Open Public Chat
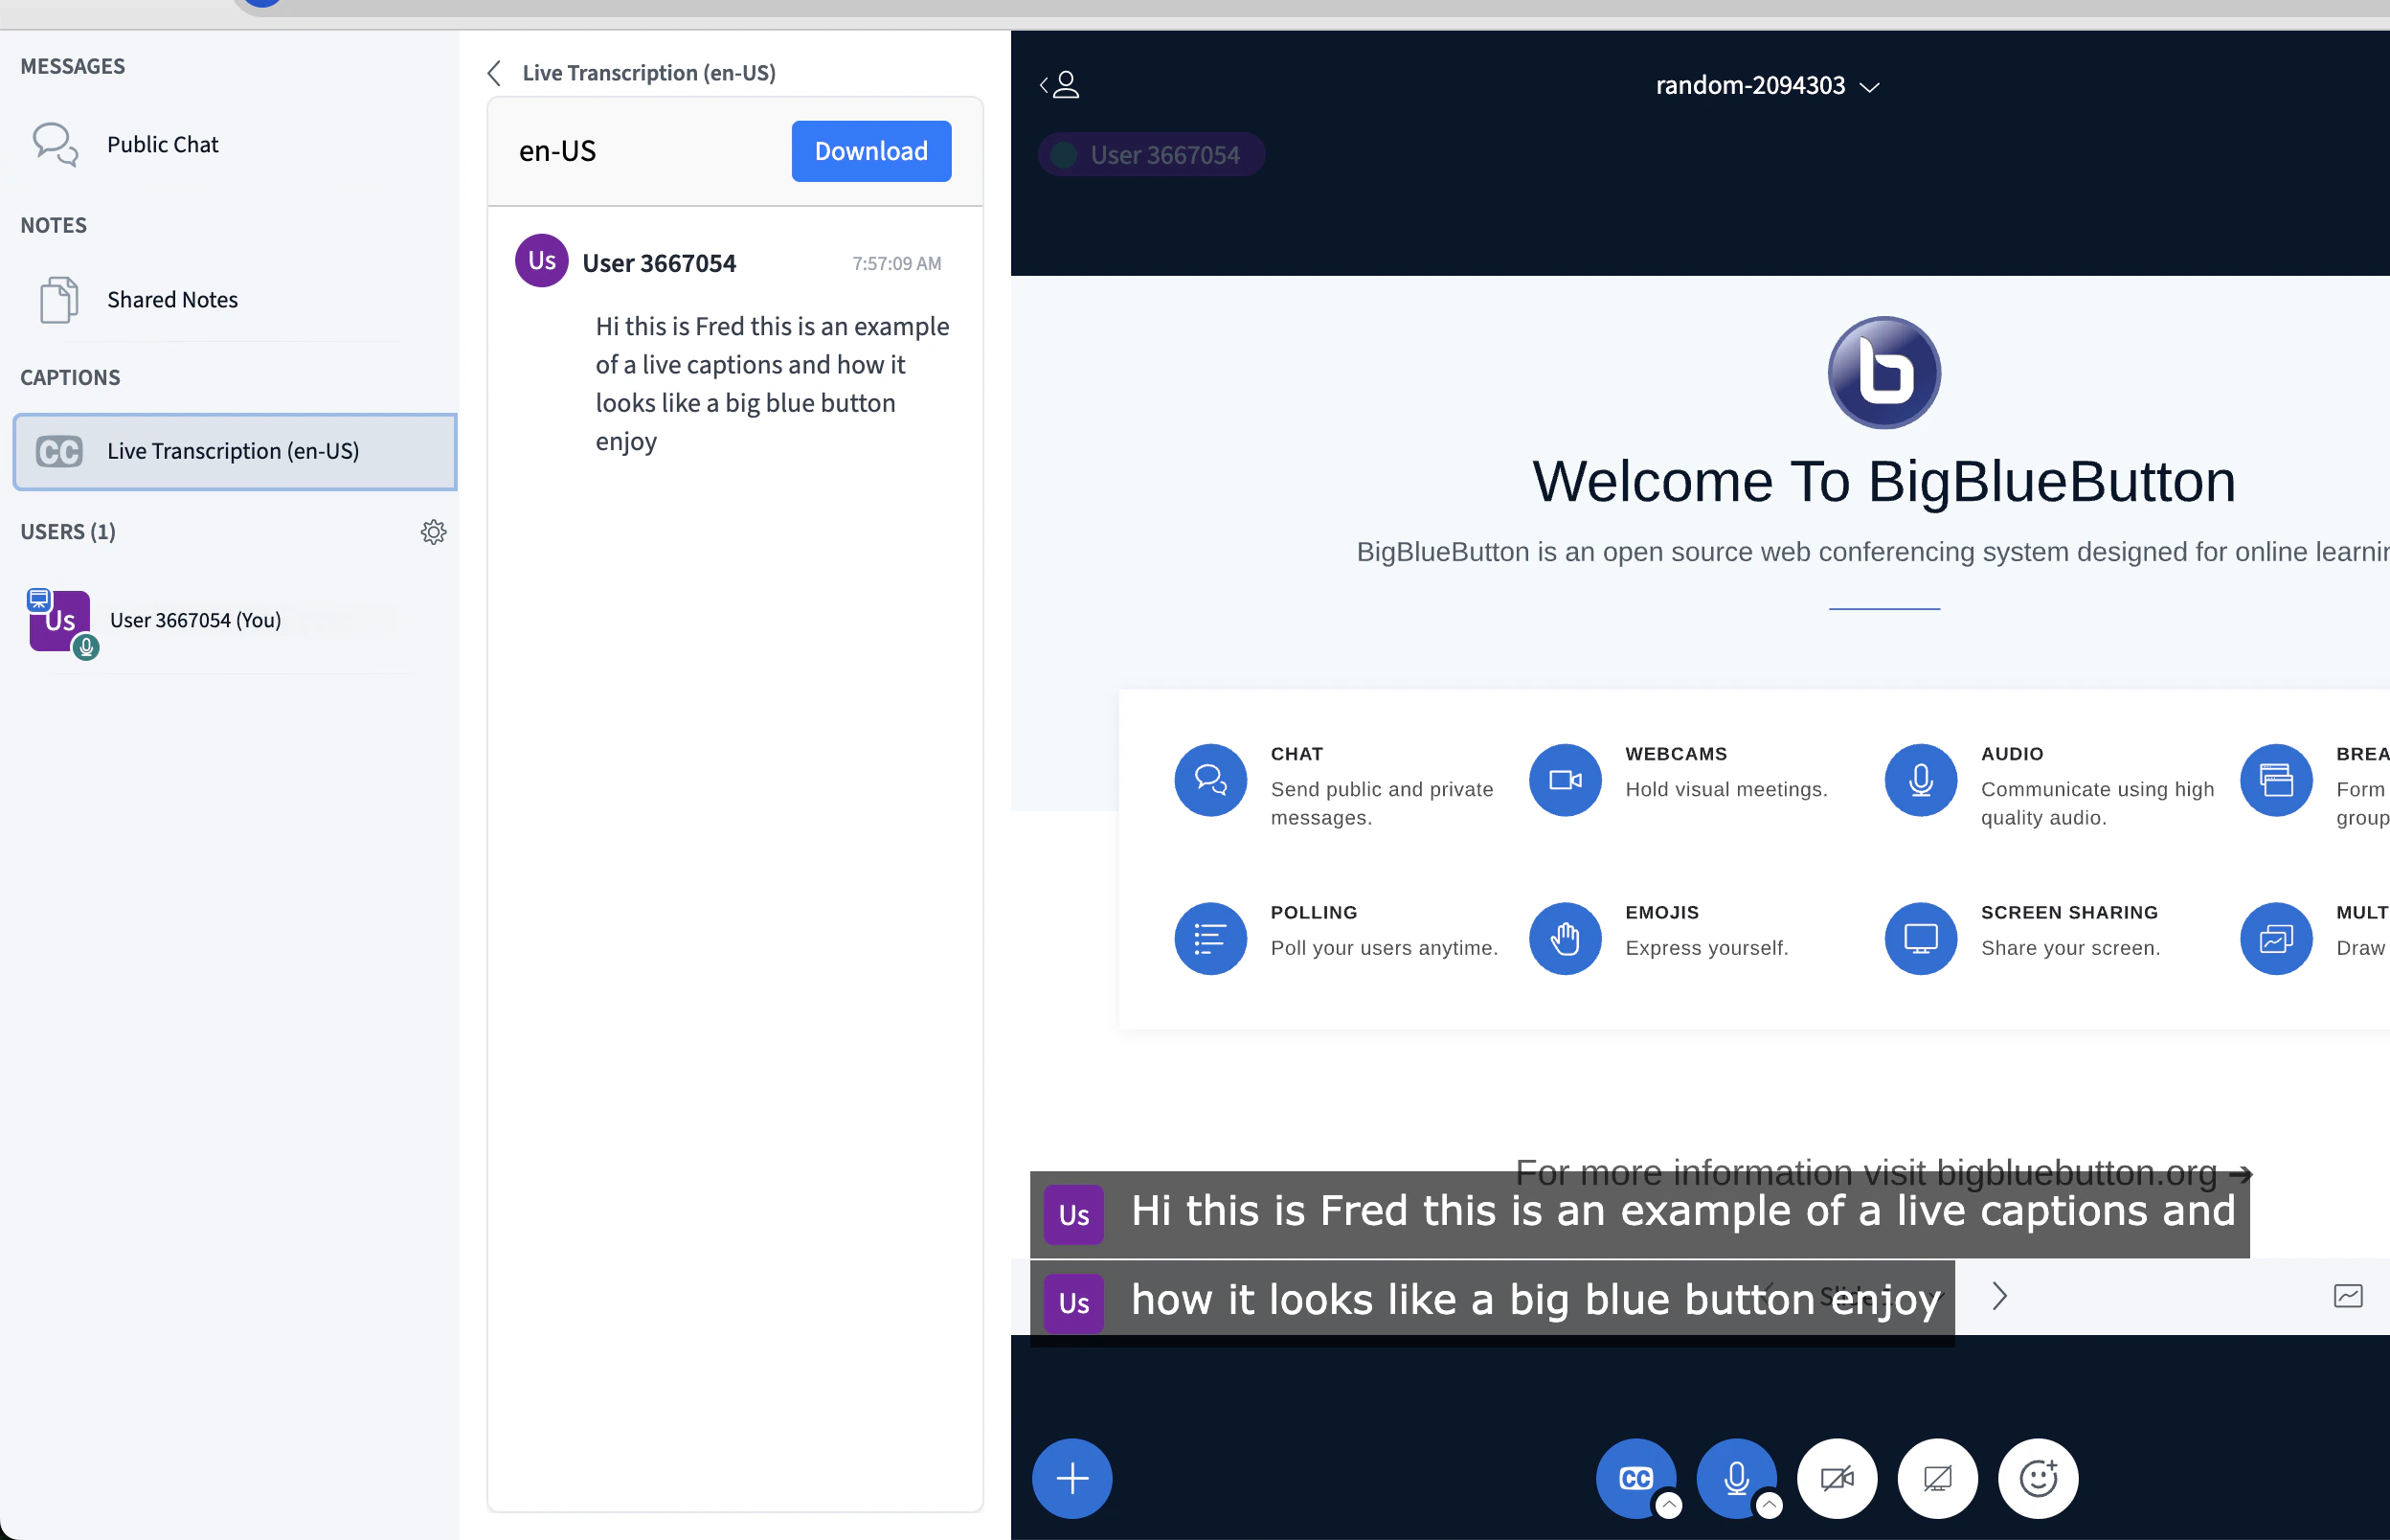Viewport: 2390px width, 1540px height. pos(162,144)
